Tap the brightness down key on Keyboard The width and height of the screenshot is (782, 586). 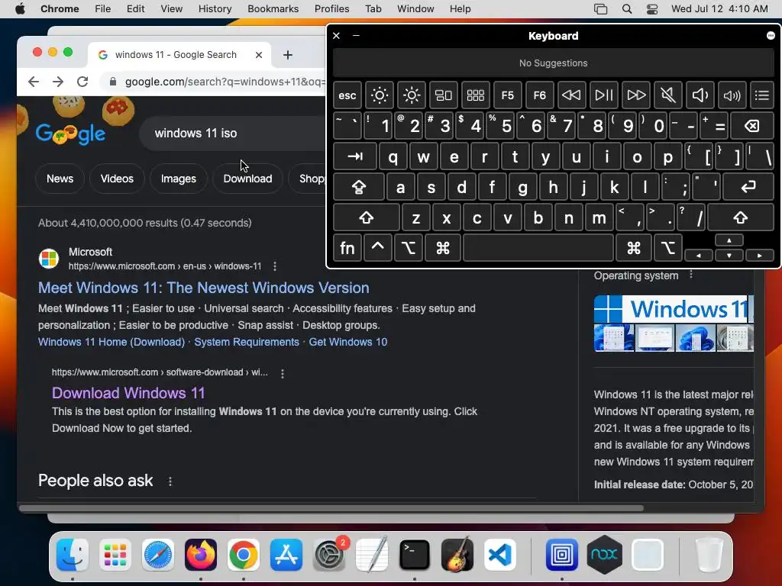pos(379,95)
